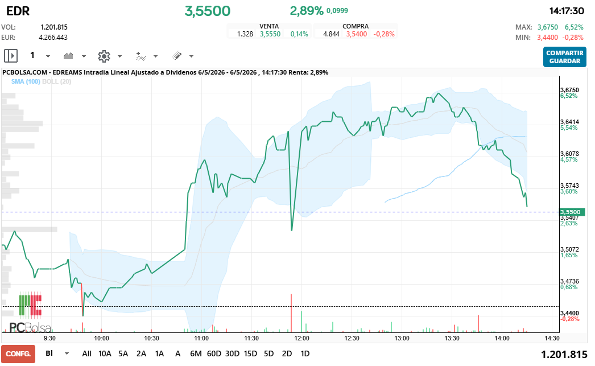Select the All time range
This screenshot has width=595, height=366.
tap(86, 354)
